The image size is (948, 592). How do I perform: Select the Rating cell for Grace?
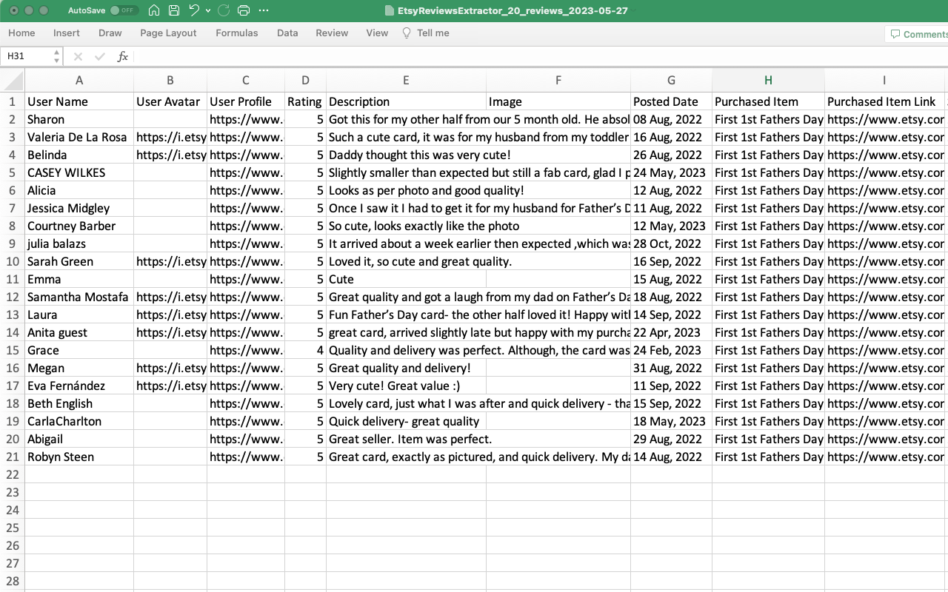click(x=305, y=350)
